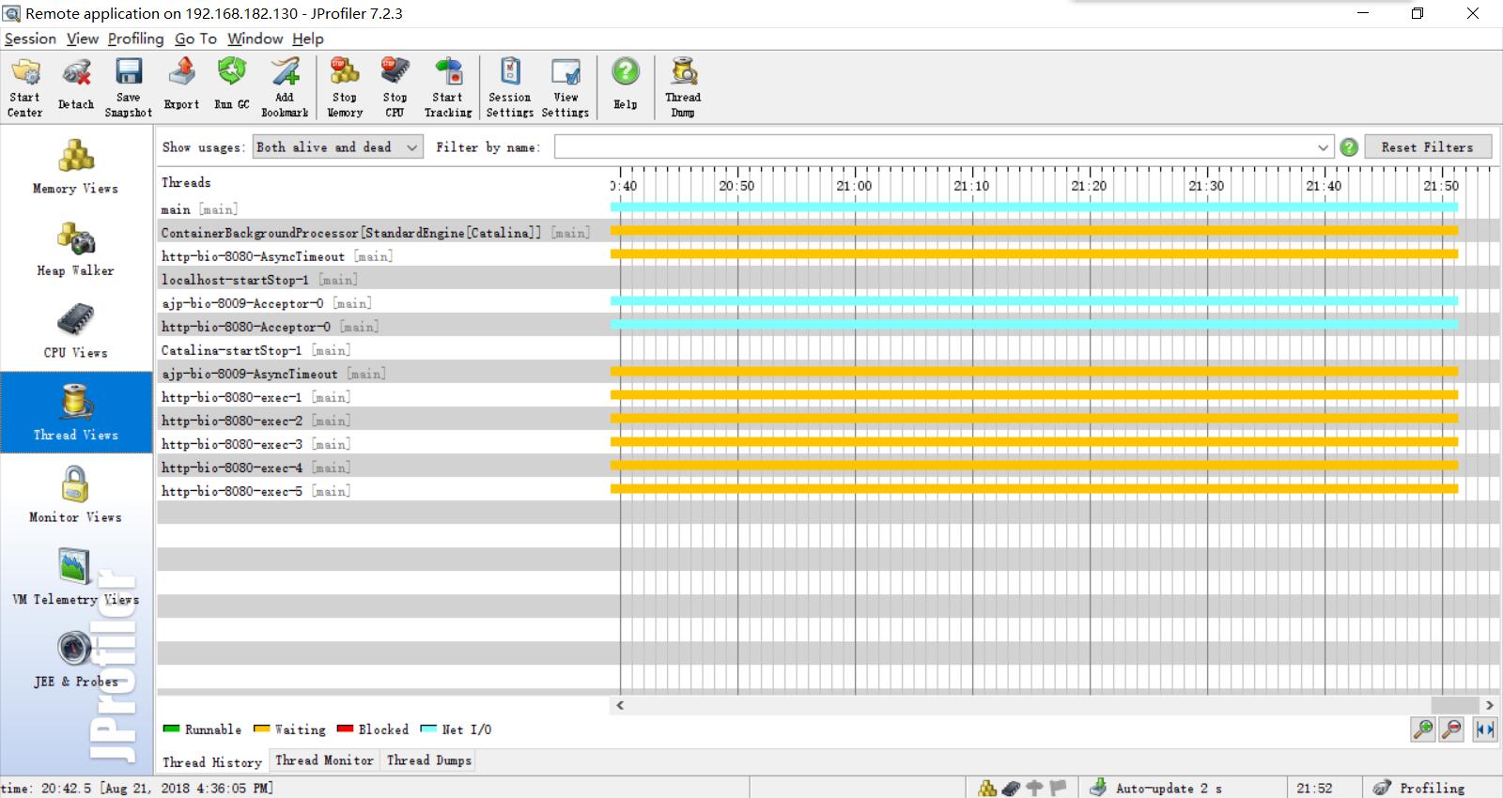Open the Profiling menu
This screenshot has height=798, width=1503.
(x=135, y=38)
